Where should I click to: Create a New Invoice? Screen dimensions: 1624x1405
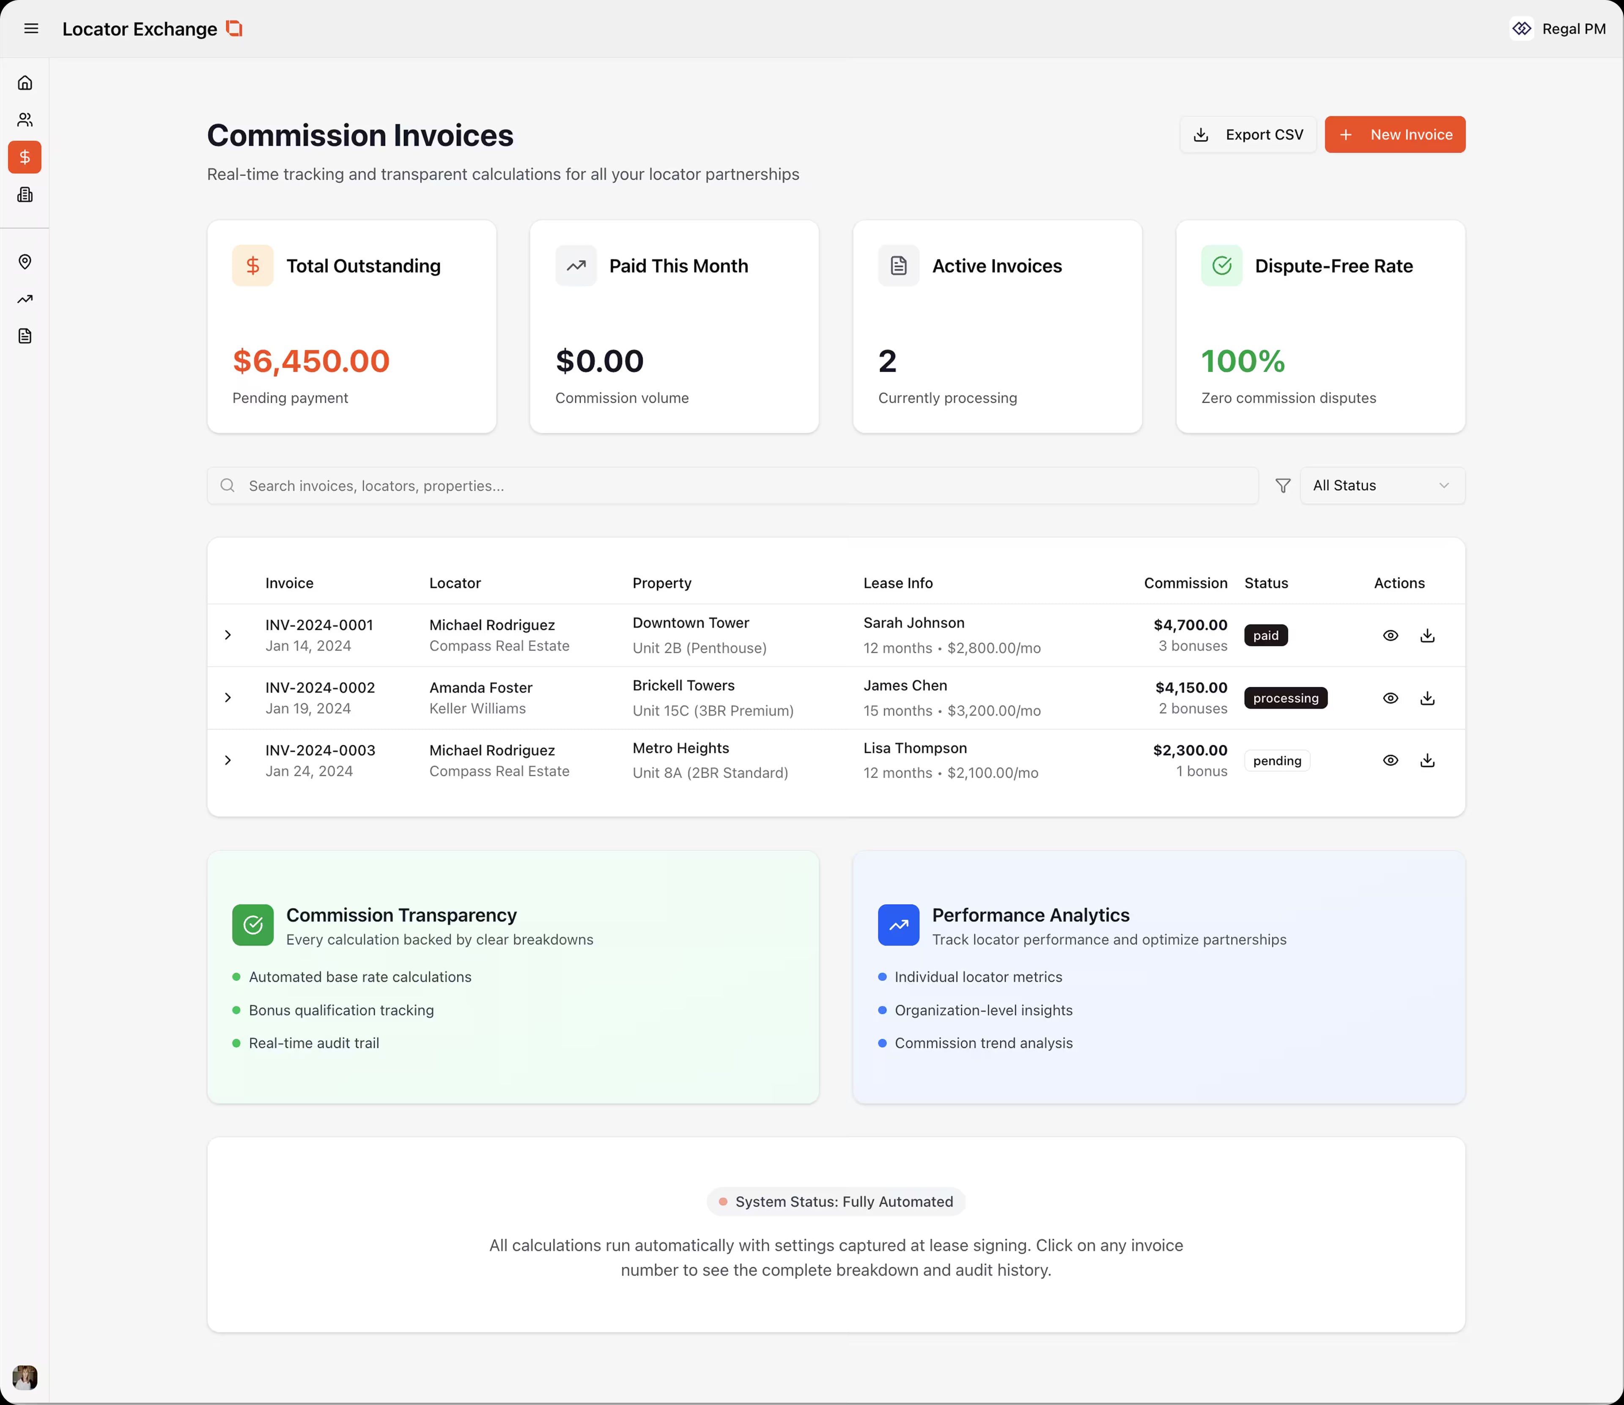[1395, 135]
